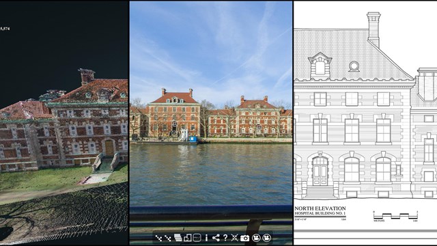Select the hotspot marker on the right building

259,126
